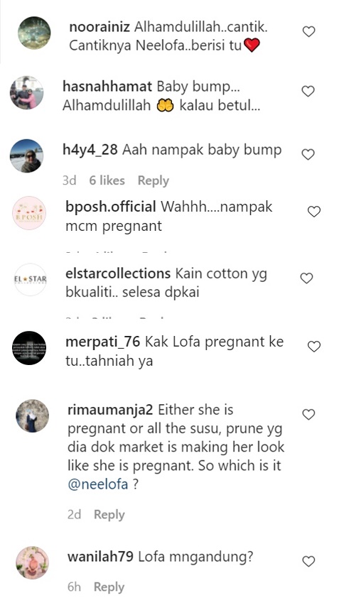Heart wanilah79's comment
This screenshot has width=339, height=598.
(x=308, y=561)
